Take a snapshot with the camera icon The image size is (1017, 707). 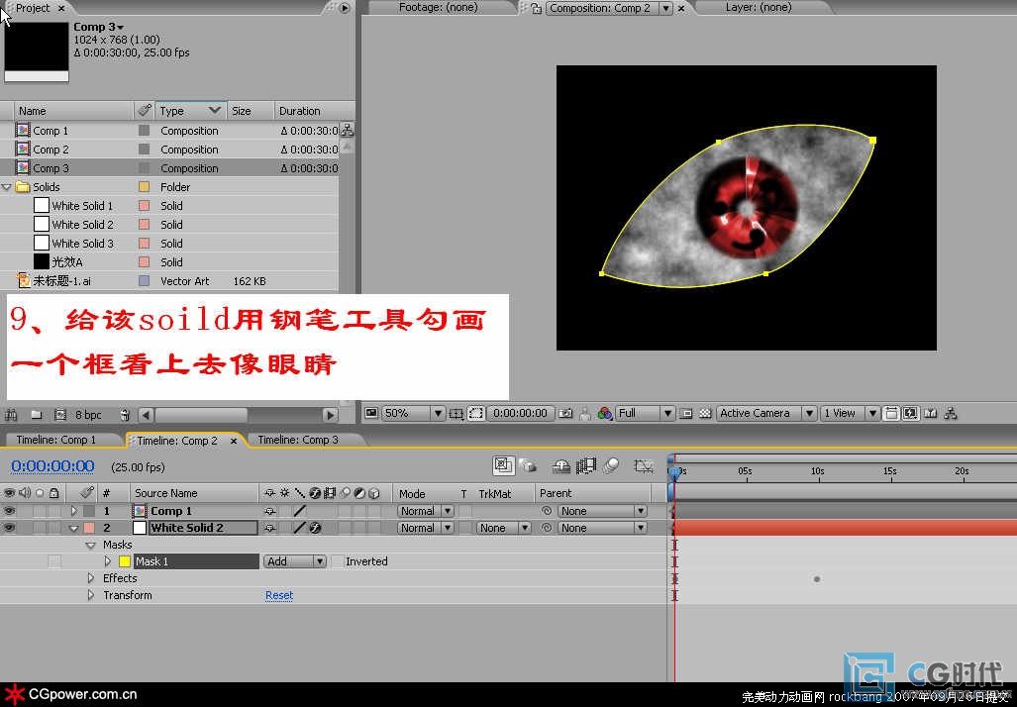(x=565, y=413)
